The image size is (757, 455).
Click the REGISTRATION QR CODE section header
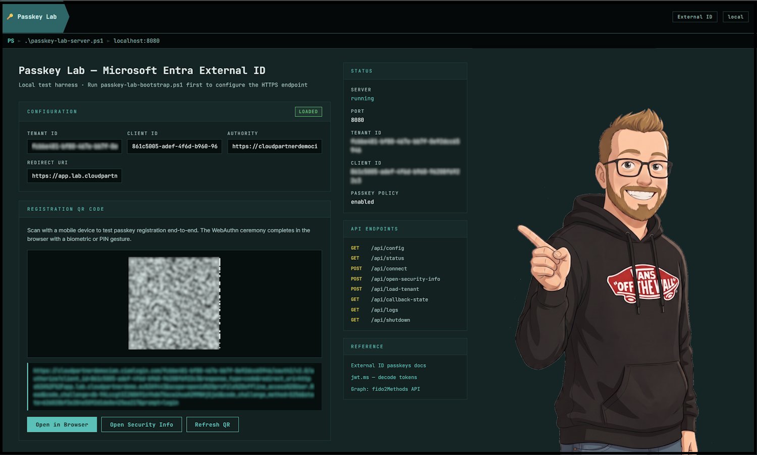coord(66,209)
